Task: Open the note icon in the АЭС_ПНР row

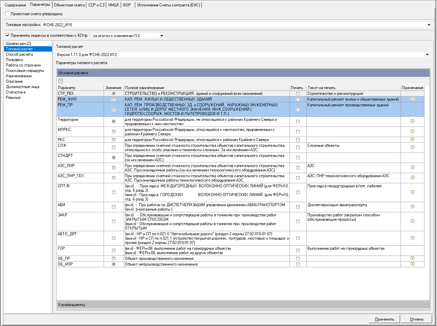Action: (412, 168)
